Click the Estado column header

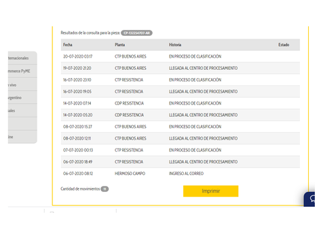pyautogui.click(x=284, y=45)
